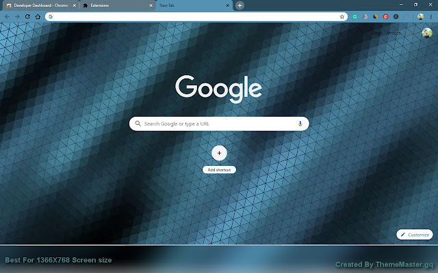Open the Chrome profile avatar in toolbar
The height and width of the screenshot is (273, 438).
point(420,16)
